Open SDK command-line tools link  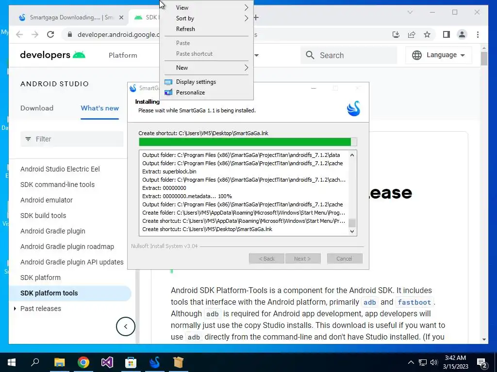[57, 185]
